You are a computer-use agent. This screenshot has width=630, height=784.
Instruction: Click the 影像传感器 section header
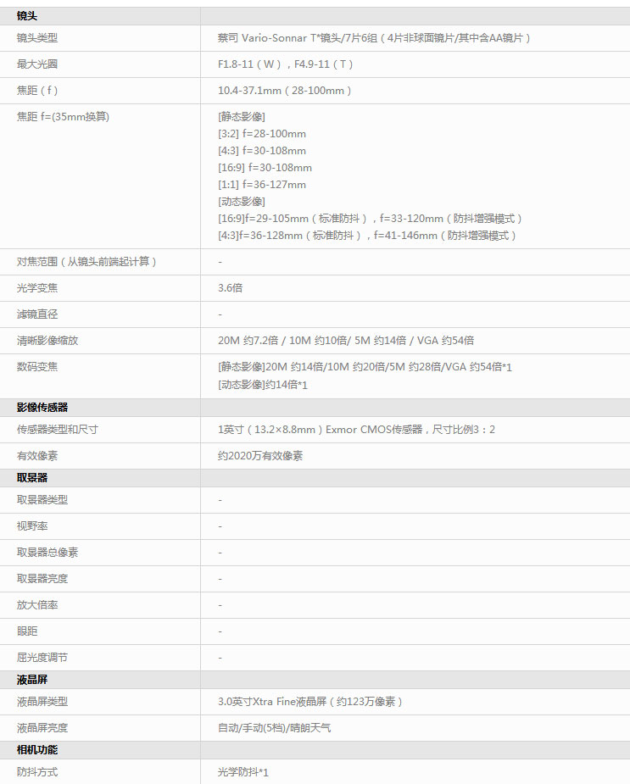point(42,408)
